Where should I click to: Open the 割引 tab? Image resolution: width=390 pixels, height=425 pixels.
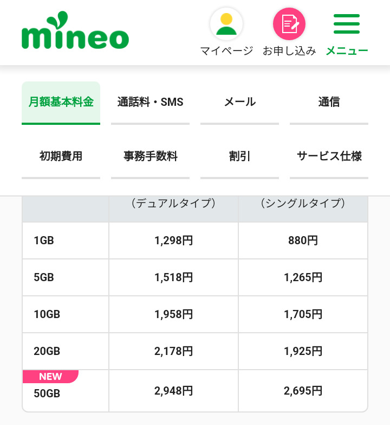240,156
